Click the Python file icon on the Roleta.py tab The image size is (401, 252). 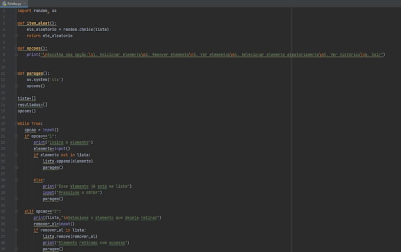pos(4,4)
